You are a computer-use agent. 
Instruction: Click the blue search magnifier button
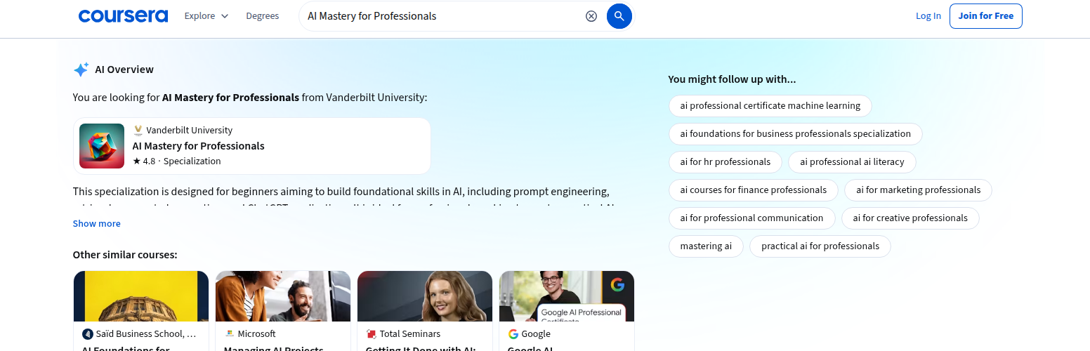(619, 16)
